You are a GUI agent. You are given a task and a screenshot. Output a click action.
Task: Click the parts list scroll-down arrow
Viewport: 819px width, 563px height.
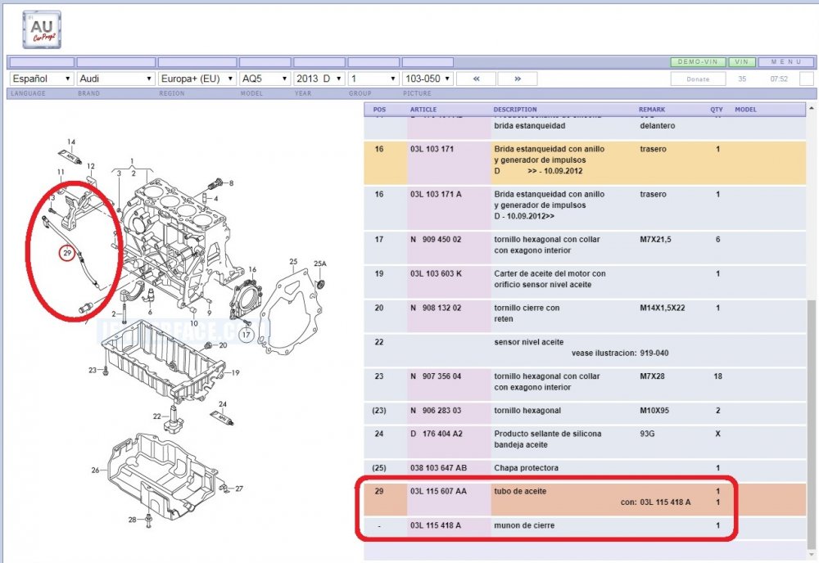click(811, 554)
